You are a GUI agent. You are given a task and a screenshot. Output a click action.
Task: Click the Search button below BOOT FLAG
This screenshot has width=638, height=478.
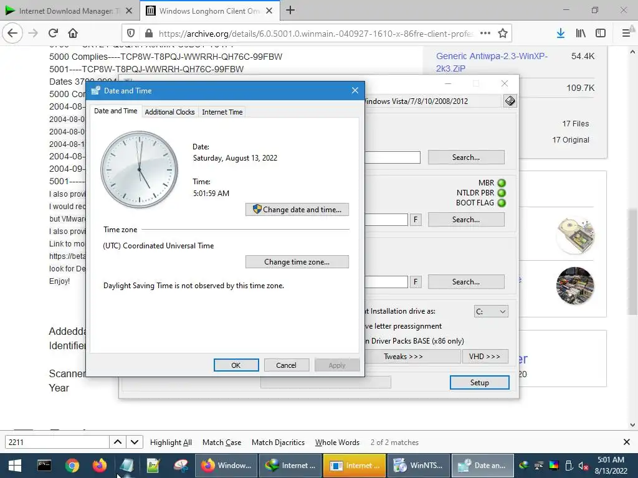466,220
